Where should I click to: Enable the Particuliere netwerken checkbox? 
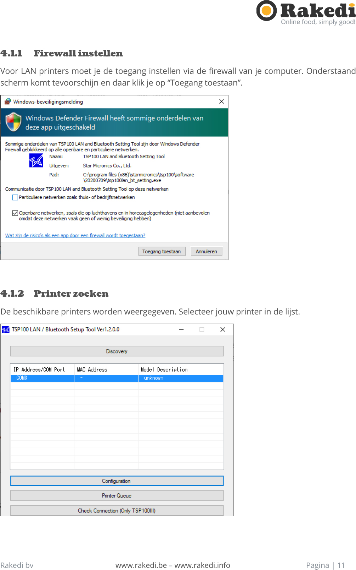click(15, 197)
